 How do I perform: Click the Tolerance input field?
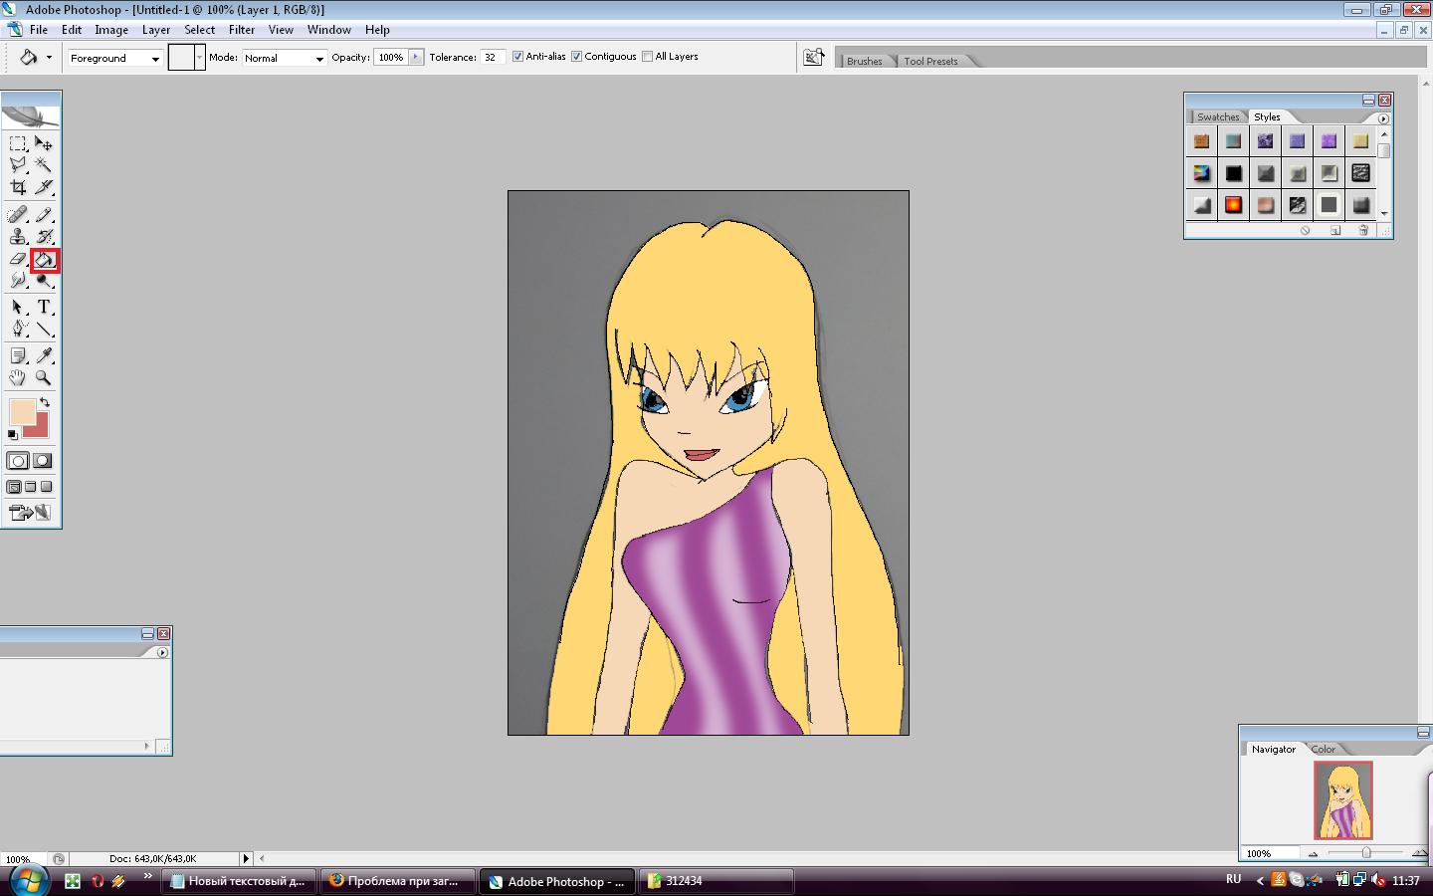pyautogui.click(x=492, y=58)
